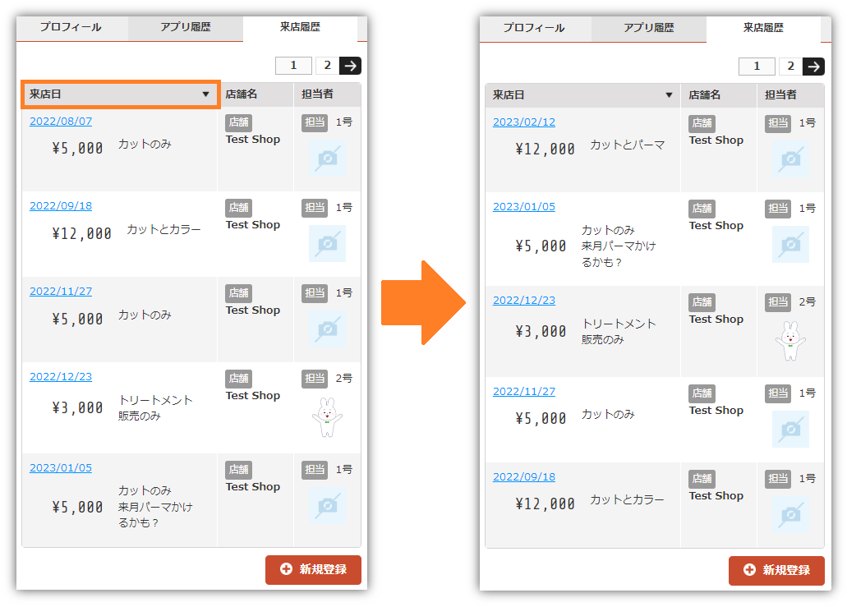
Task: Open プロフィール tab in left panel
Action: (71, 27)
